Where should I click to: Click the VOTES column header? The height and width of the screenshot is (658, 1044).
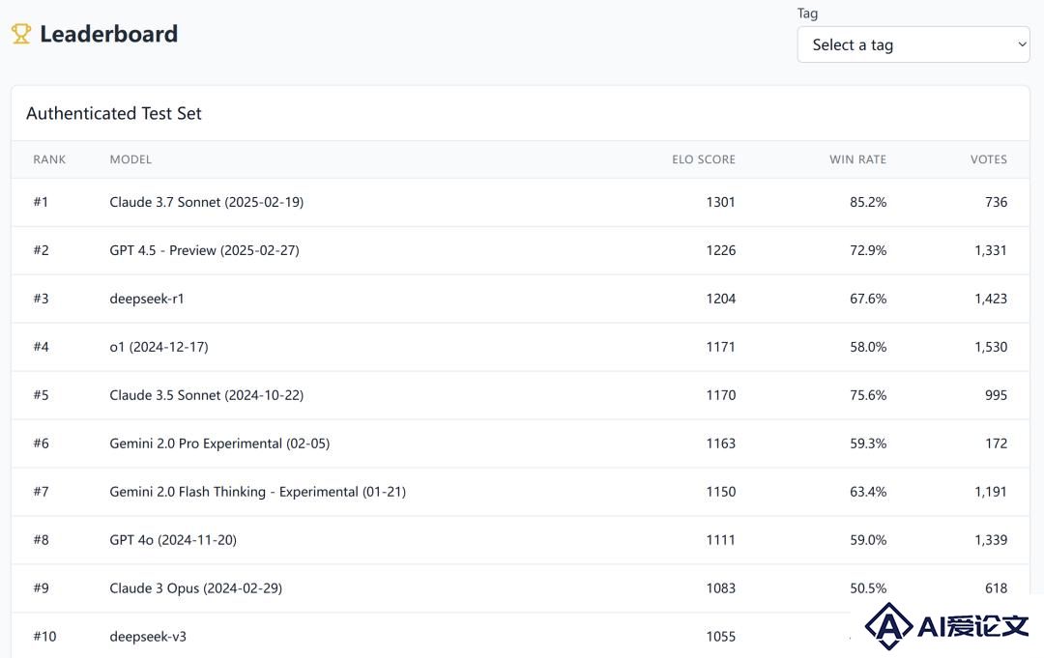tap(988, 159)
